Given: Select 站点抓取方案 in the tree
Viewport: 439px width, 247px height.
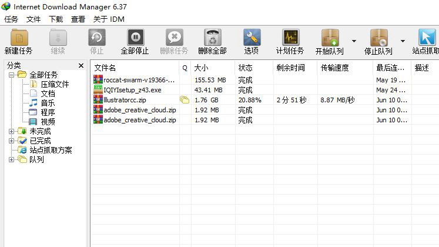Looking at the screenshot, I should coord(51,150).
